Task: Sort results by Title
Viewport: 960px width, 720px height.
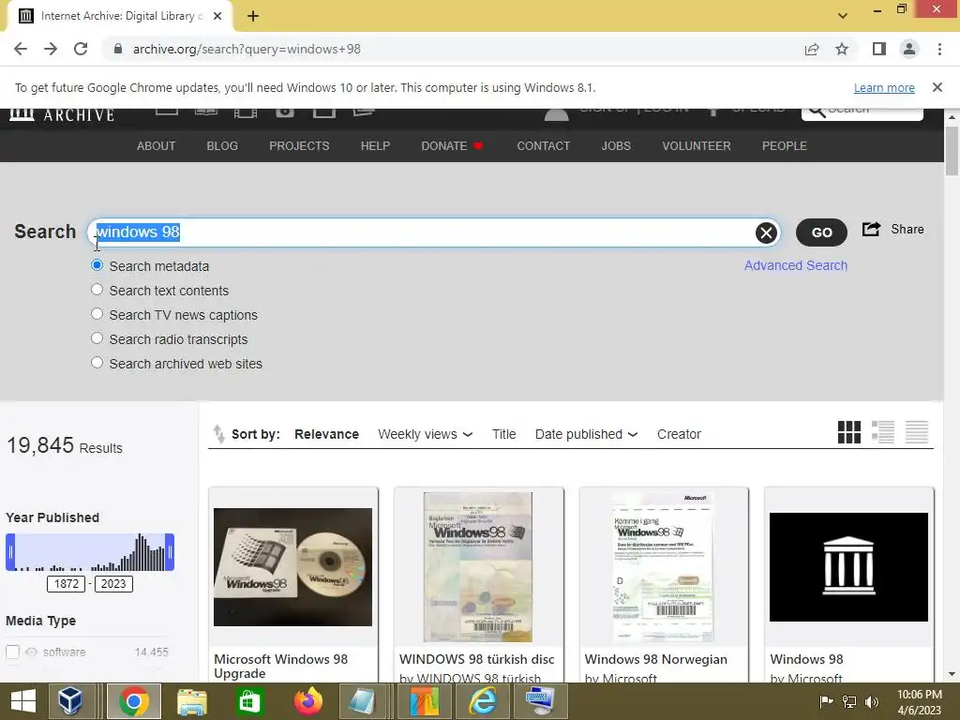Action: click(x=503, y=434)
